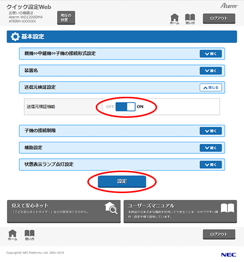
Task: Expand the 状態表示ランプ点灯設定 section
Action: pyautogui.click(x=211, y=165)
